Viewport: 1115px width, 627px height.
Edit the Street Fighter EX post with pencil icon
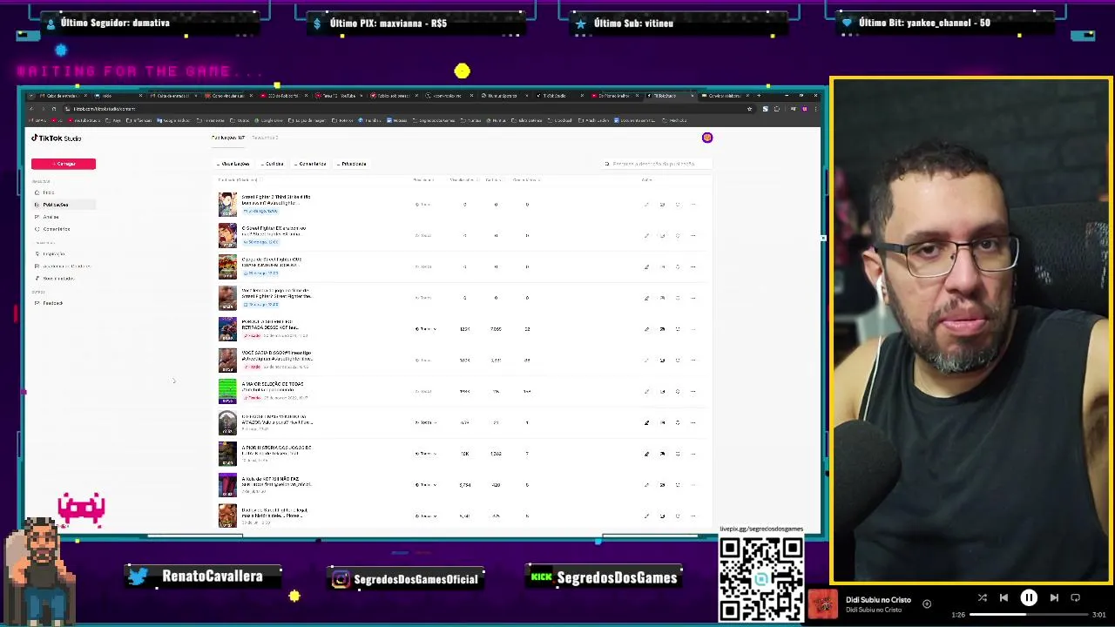click(646, 236)
